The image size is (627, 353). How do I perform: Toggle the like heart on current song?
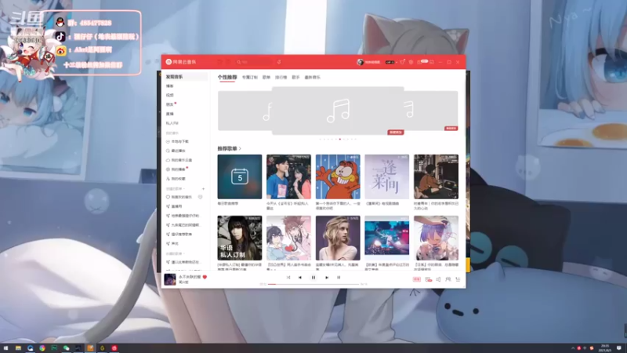[205, 277]
